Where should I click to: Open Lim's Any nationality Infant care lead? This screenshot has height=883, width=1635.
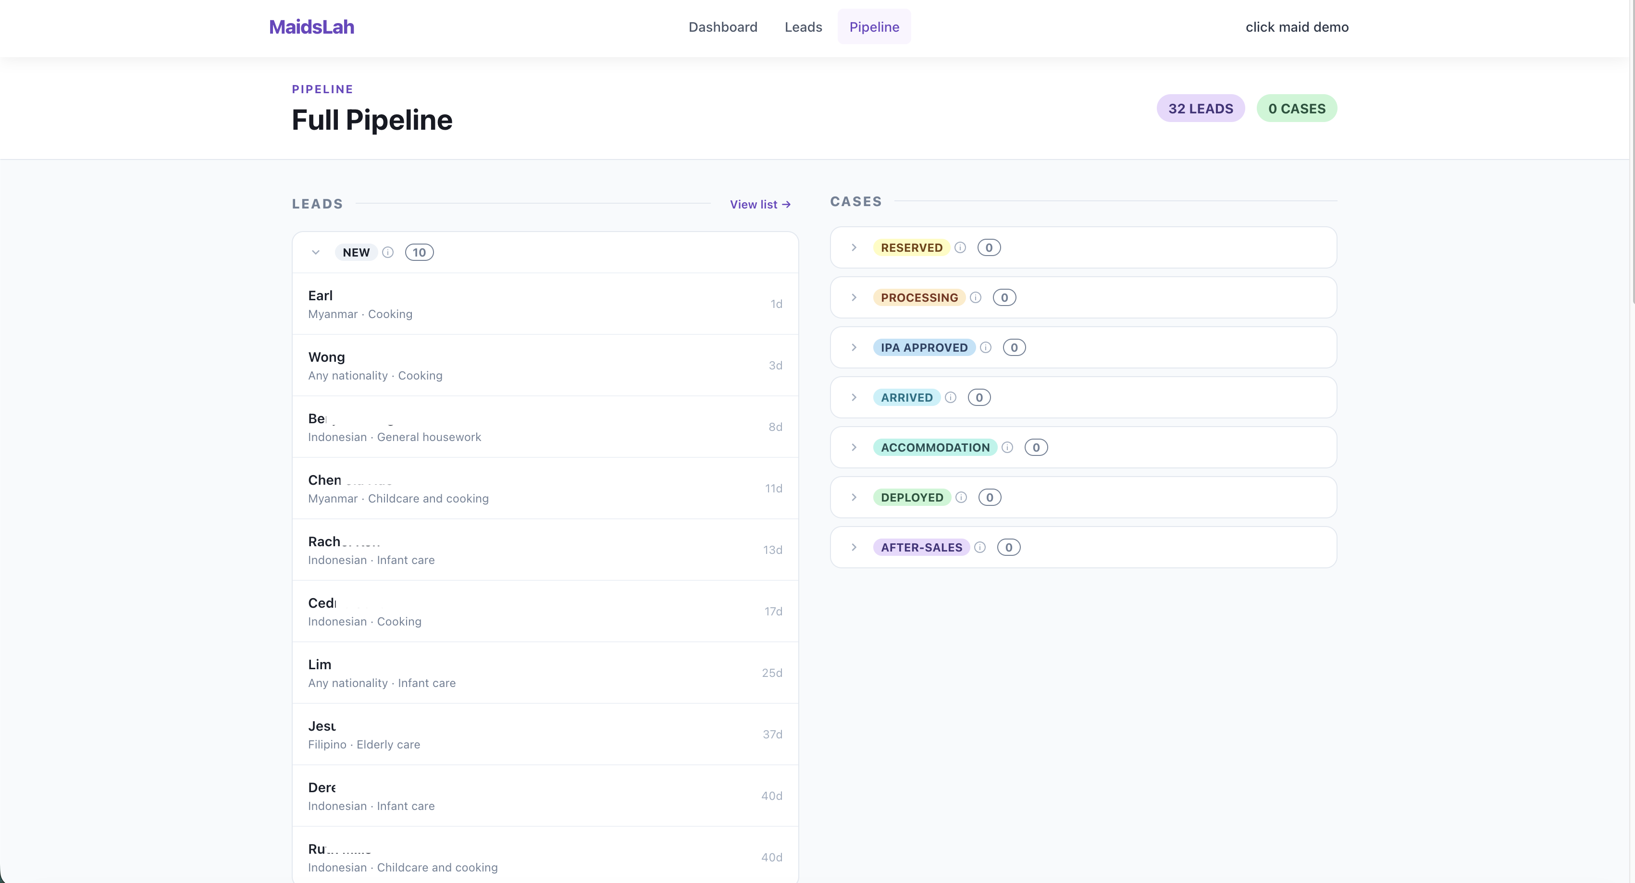point(545,673)
